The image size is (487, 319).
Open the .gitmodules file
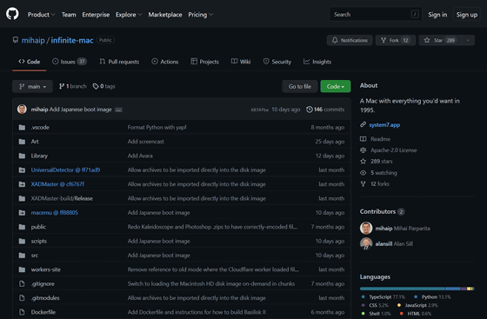[x=45, y=298]
